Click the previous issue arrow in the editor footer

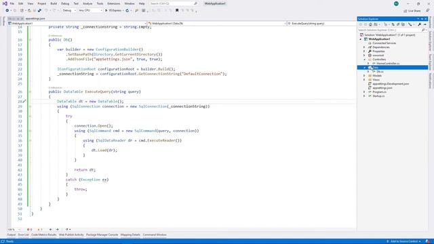(x=51, y=229)
